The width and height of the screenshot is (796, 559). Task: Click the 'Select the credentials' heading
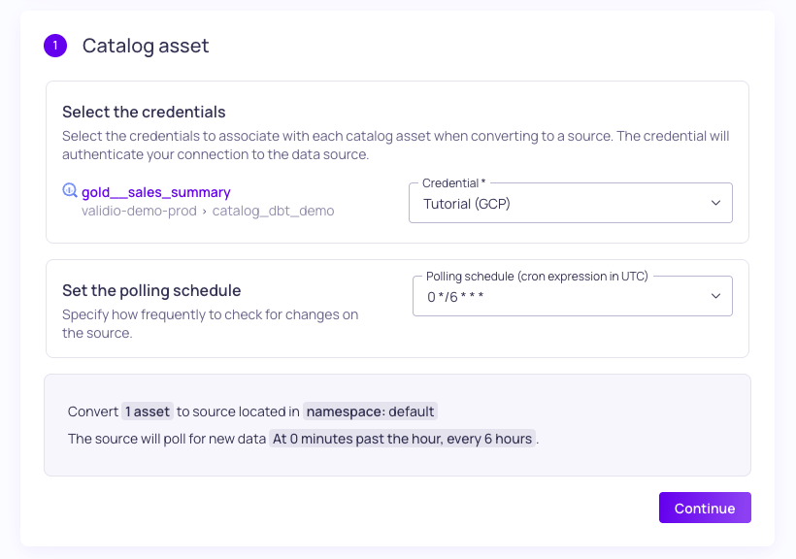[x=144, y=112]
